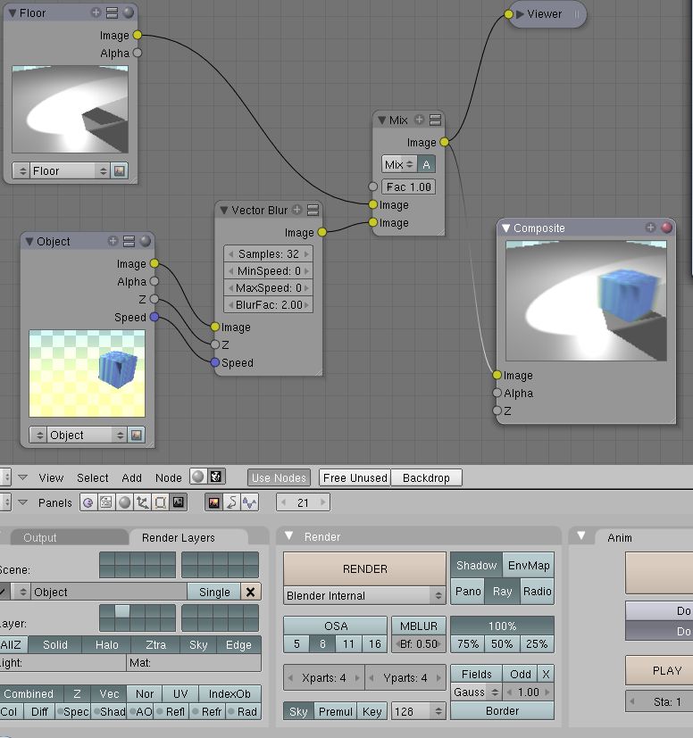Toggle EnvMap render option
Image resolution: width=693 pixels, height=738 pixels.
529,565
